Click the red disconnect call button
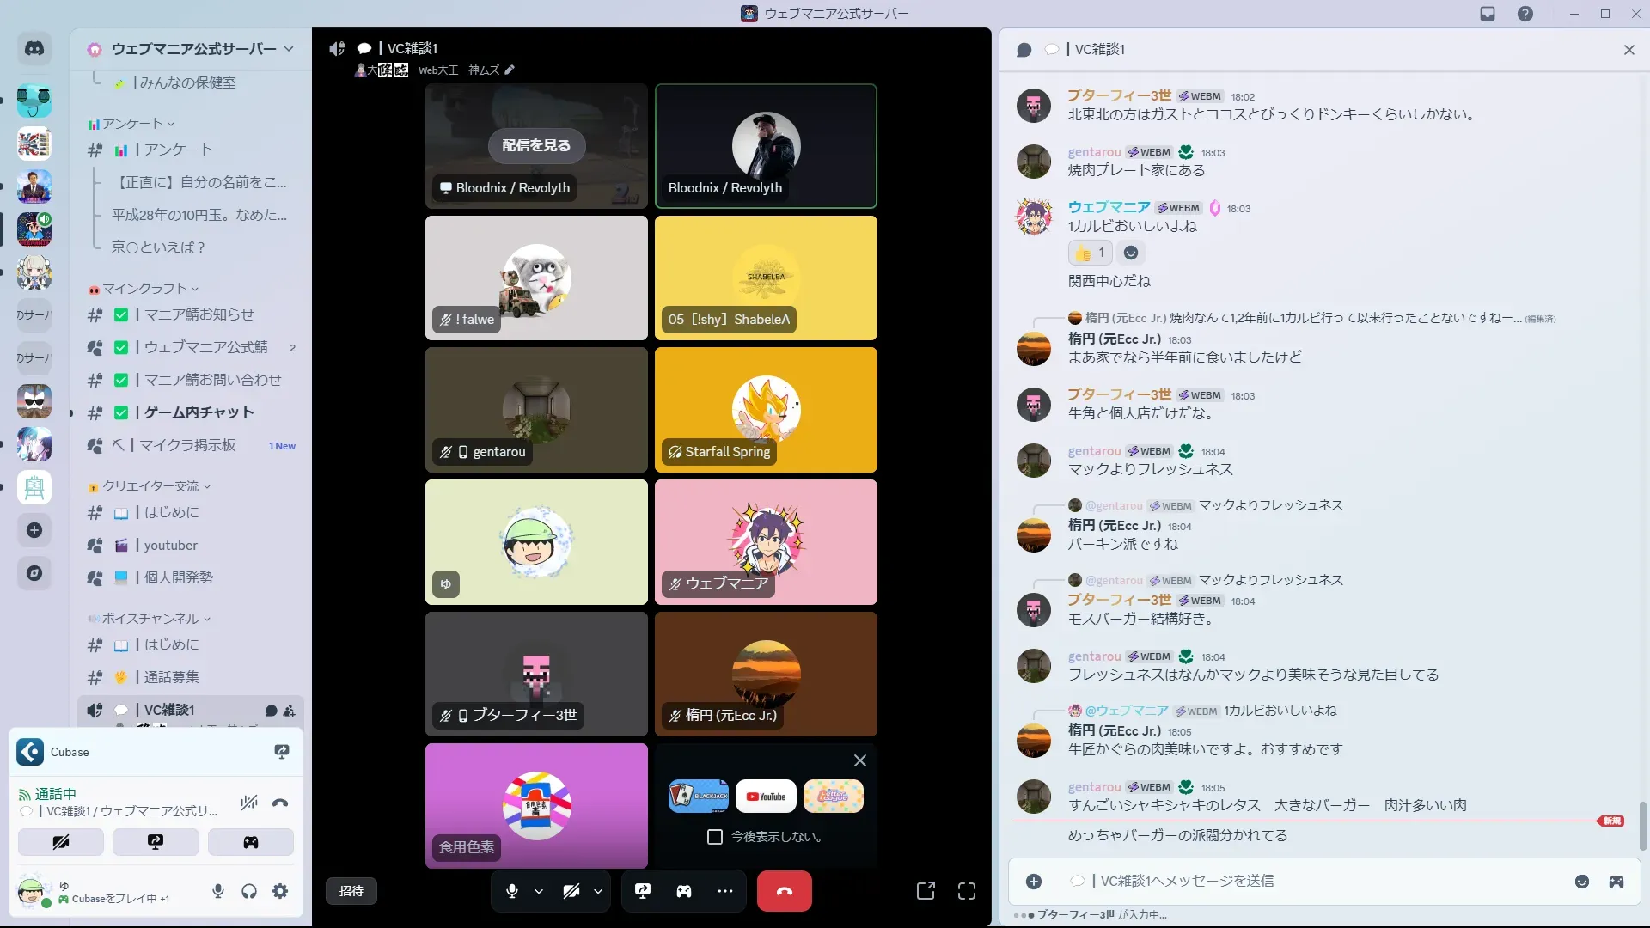 (784, 891)
